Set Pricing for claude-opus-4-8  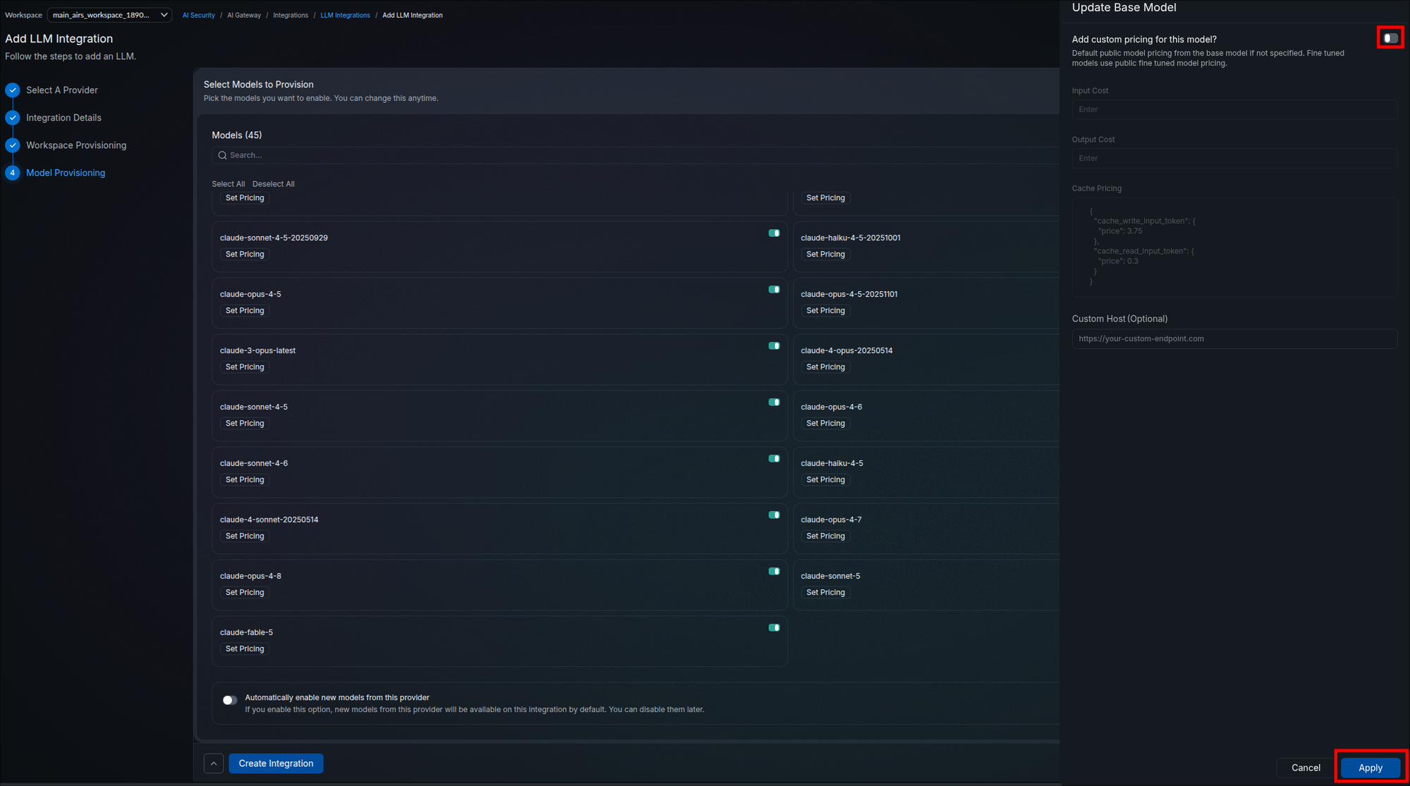pos(245,593)
